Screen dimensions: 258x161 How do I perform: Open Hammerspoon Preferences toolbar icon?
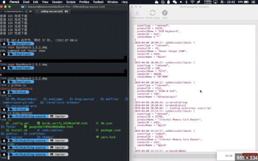(x=137, y=15)
